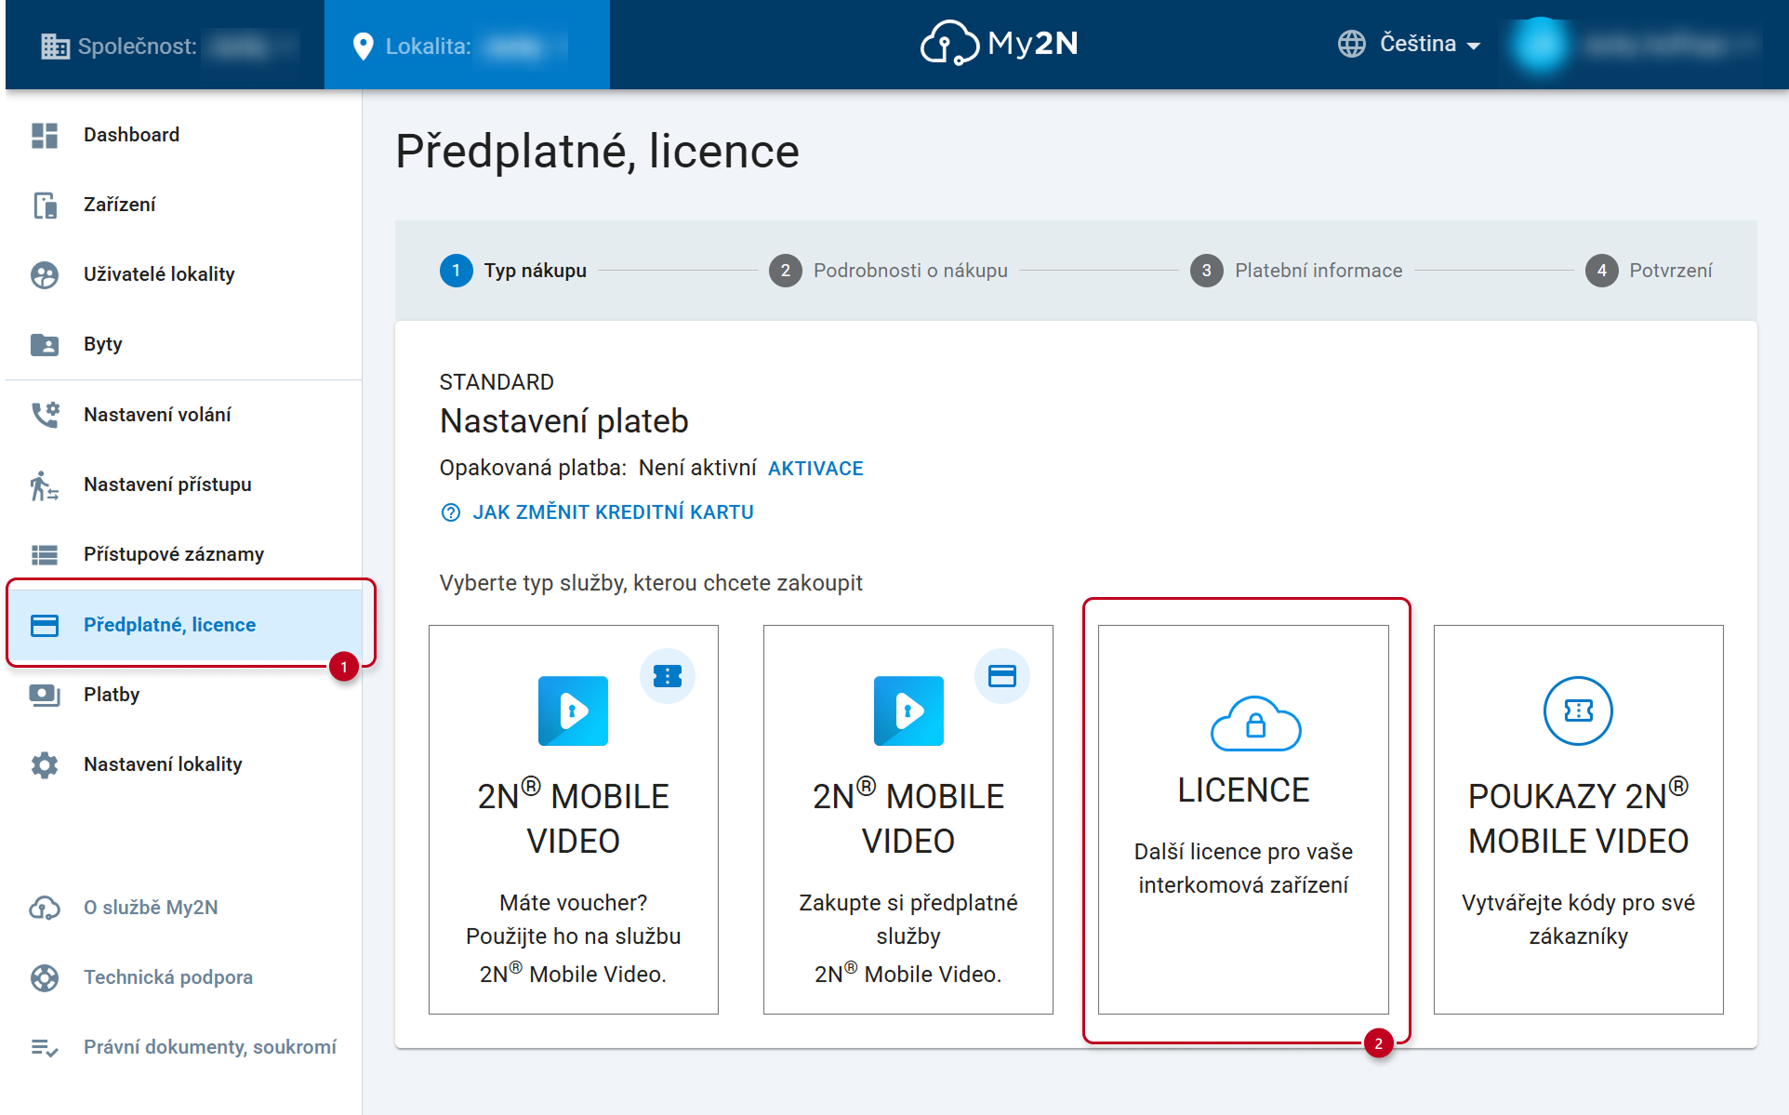Click step 1 Typ nákupu
Image resolution: width=1789 pixels, height=1115 pixels.
513,271
